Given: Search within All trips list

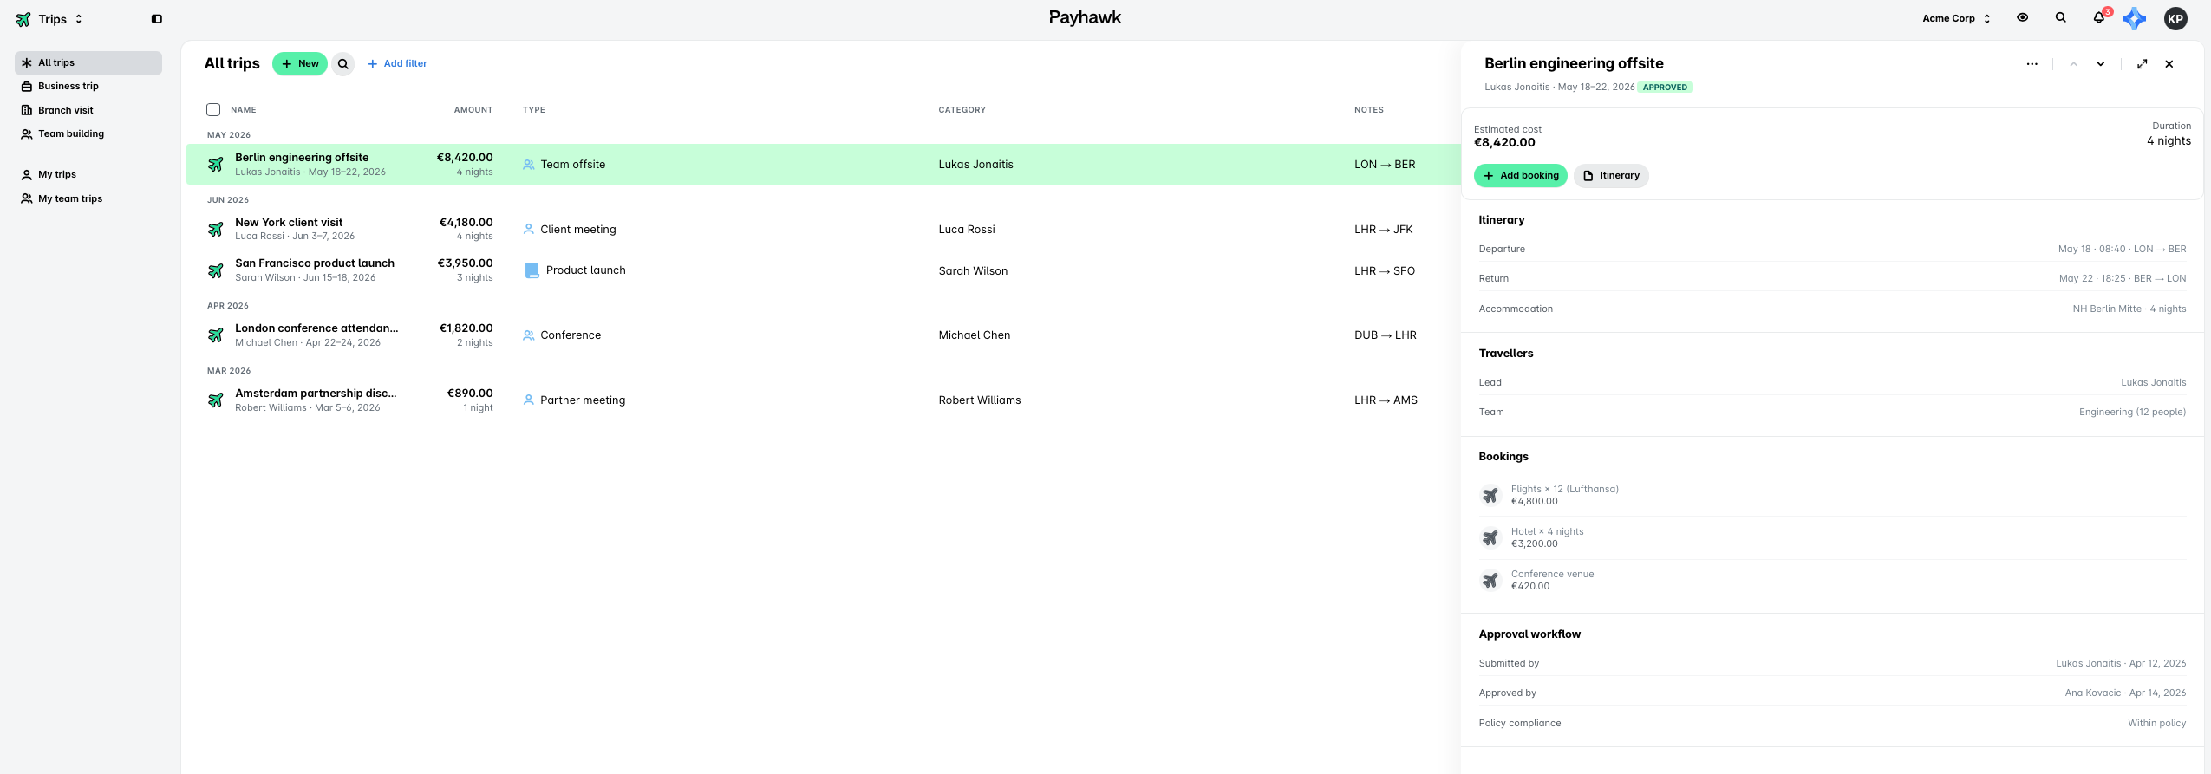Looking at the screenshot, I should (343, 63).
